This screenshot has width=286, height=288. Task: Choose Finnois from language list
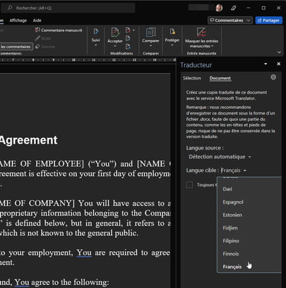[x=249, y=254]
